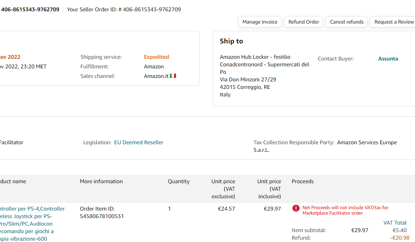
Task: Contact buyer Assunta via the name link
Action: tap(388, 59)
